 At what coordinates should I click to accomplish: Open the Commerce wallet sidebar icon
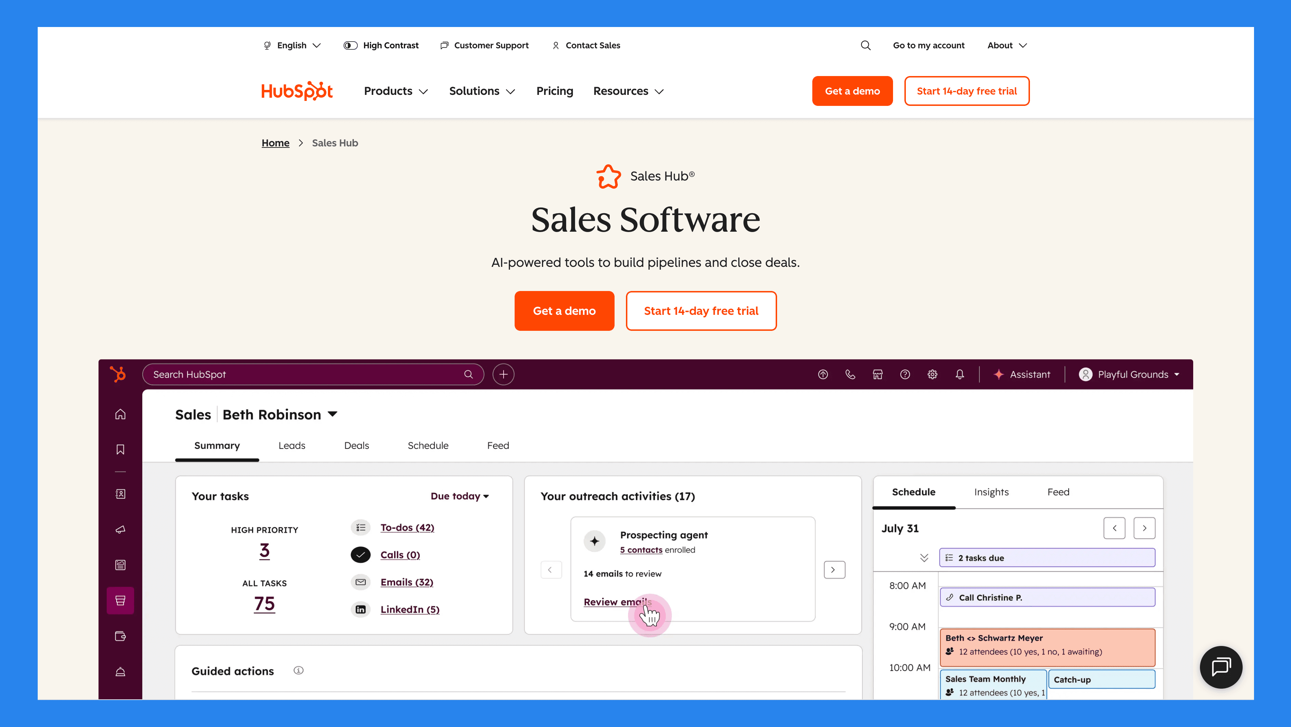click(120, 636)
